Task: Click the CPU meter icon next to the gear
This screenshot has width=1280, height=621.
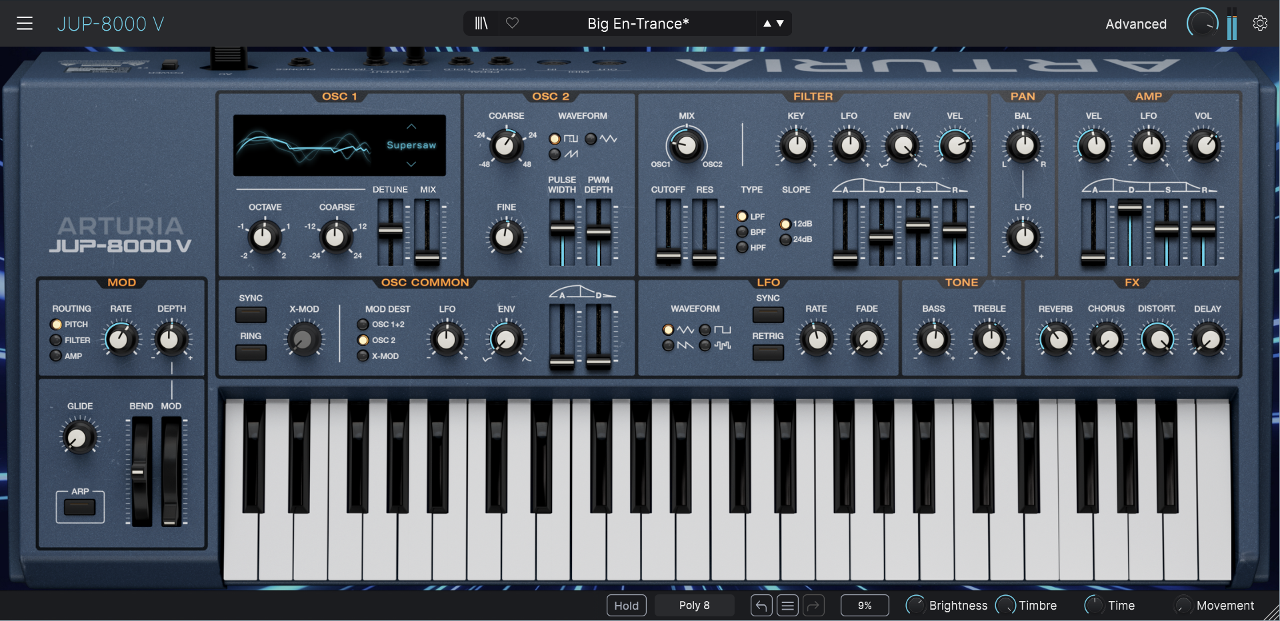Action: pos(1232,23)
